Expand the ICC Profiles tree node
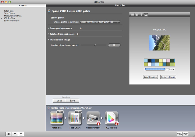195x137 pixels. coord(2,18)
